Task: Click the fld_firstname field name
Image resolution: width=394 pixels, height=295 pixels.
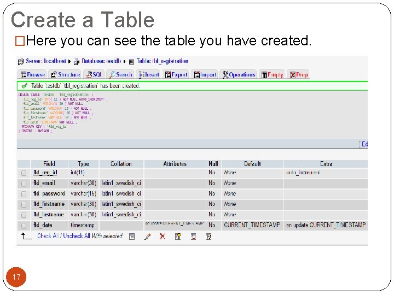Action: 49,204
